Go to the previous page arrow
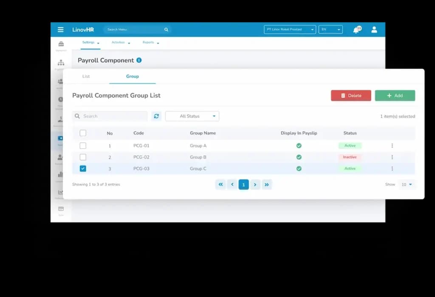This screenshot has width=435, height=297. tap(232, 185)
